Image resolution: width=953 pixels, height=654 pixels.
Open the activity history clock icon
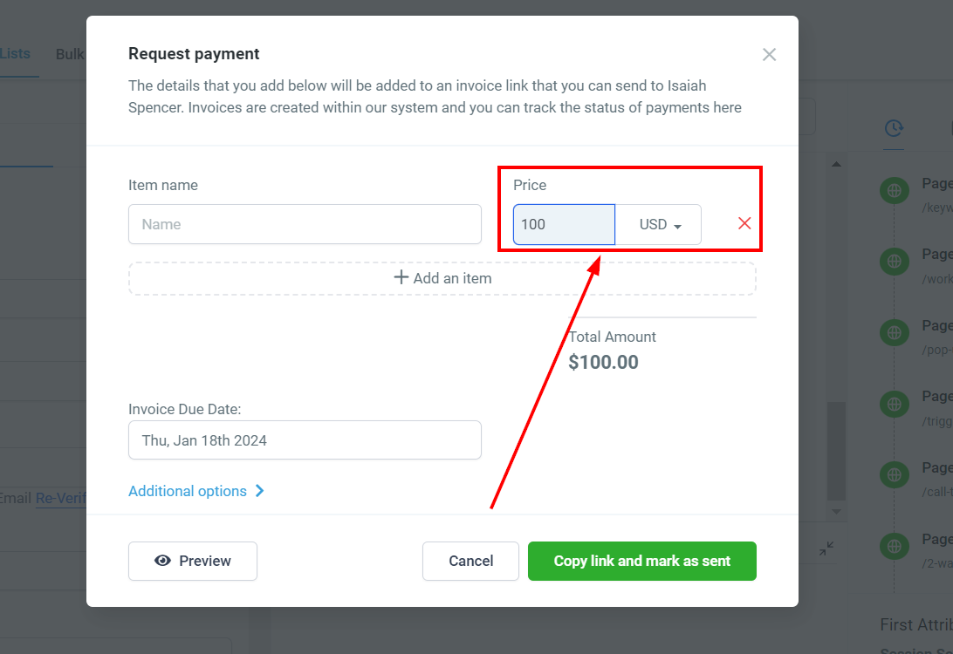[x=894, y=128]
